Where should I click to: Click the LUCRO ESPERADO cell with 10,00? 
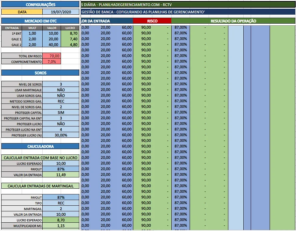pyautogui.click(x=61, y=163)
